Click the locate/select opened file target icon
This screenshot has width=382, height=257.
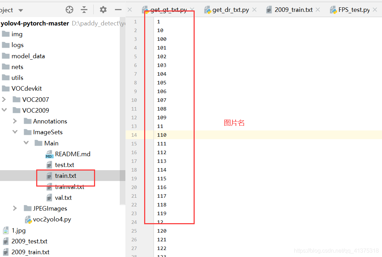70,10
